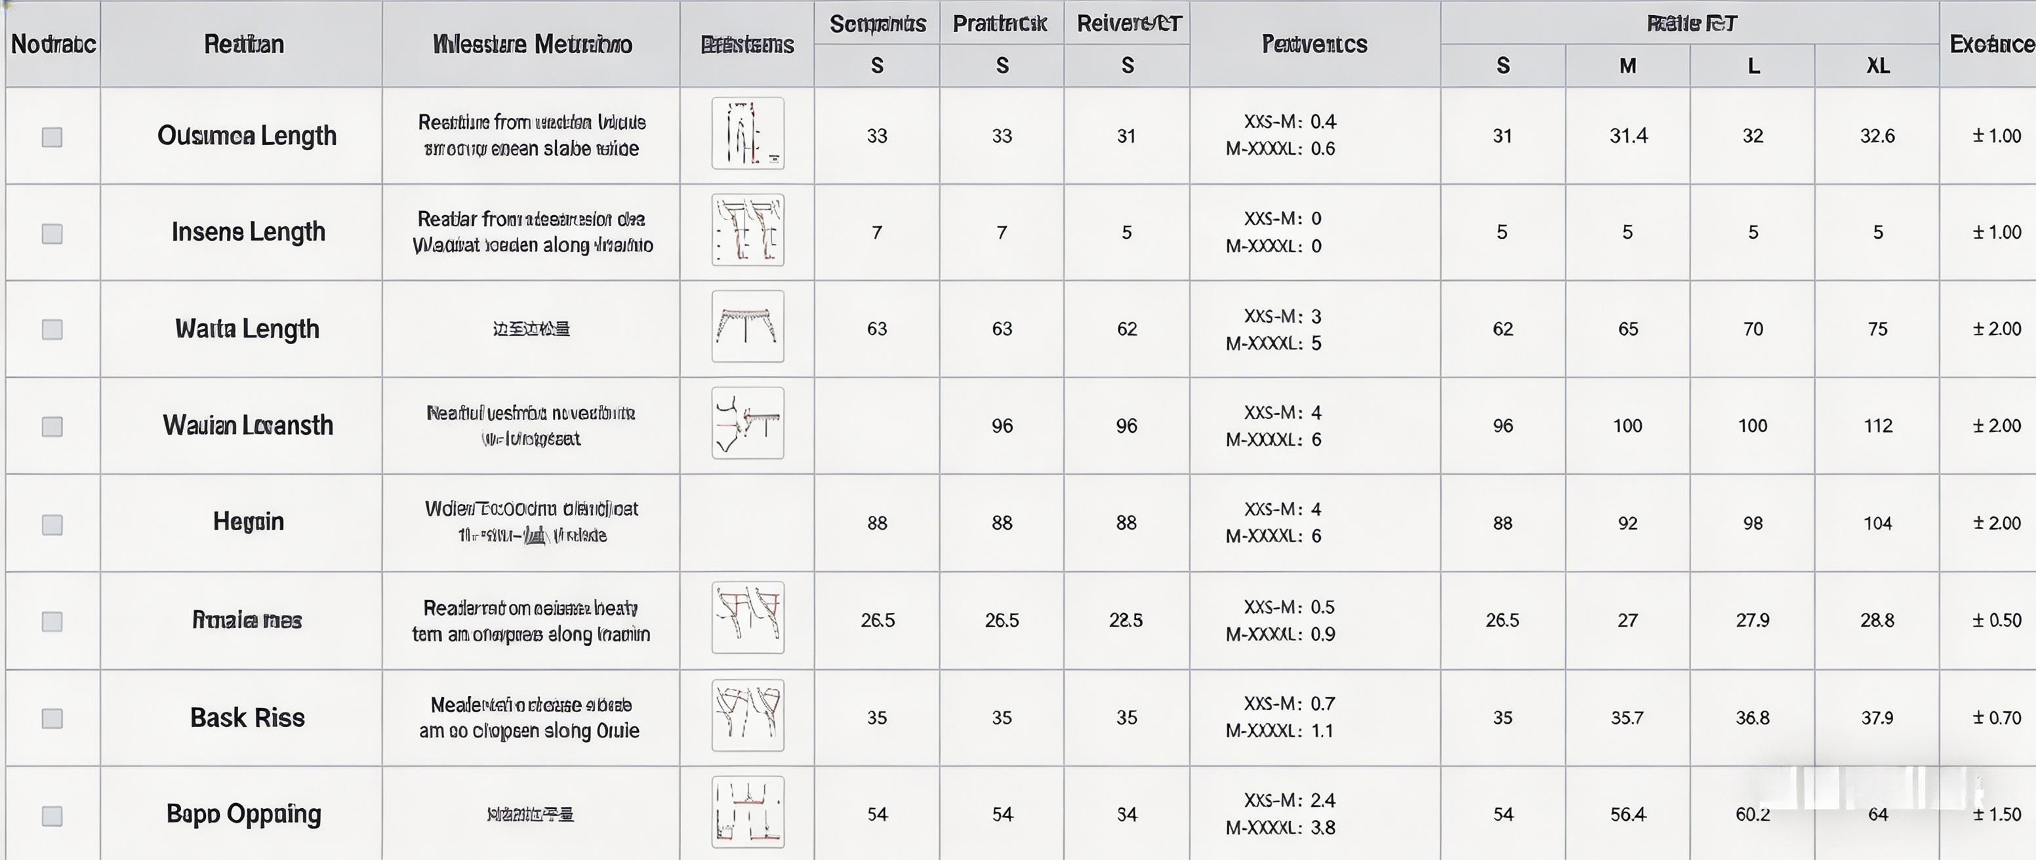This screenshot has width=2036, height=860.
Task: Click the Rmaia mes diagram icon
Action: pos(747,617)
